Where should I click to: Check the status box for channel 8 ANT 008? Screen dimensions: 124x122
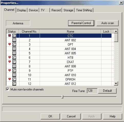point(14,66)
